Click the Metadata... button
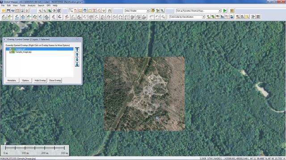Viewport: 286px width, 160px height. [x=13, y=80]
